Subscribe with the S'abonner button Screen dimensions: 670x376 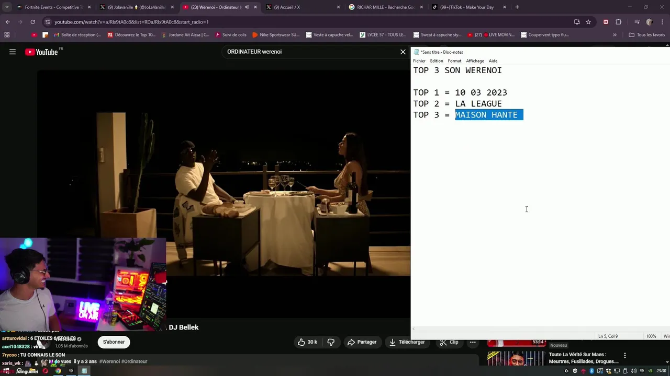[114, 342]
